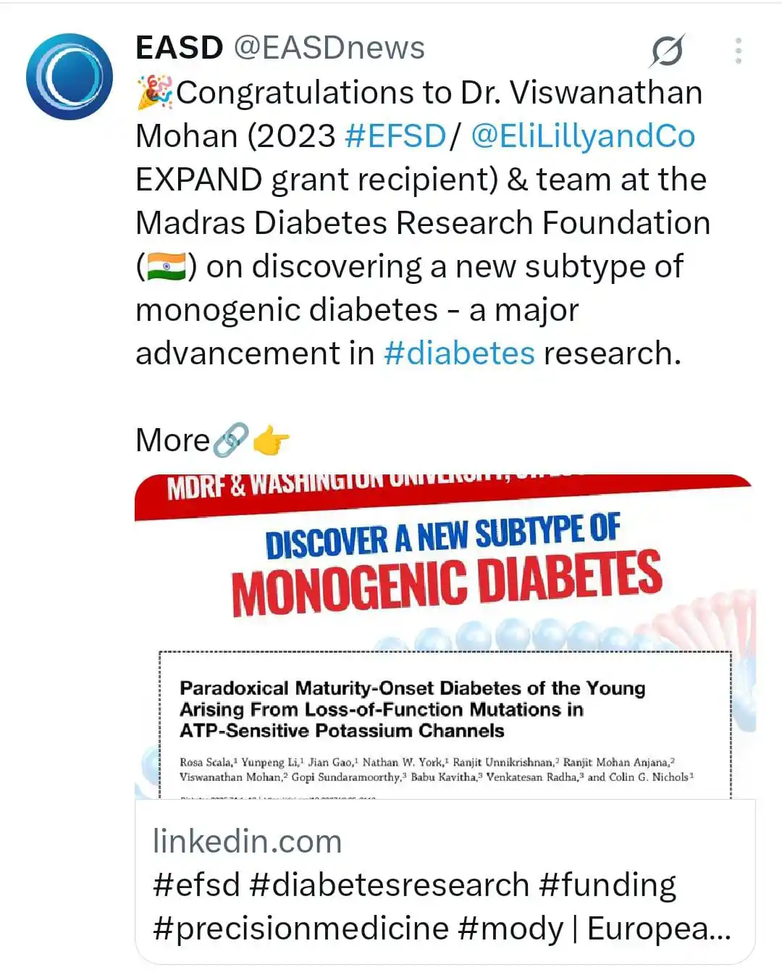
Task: Click the pointing hand emoji
Action: pos(271,440)
